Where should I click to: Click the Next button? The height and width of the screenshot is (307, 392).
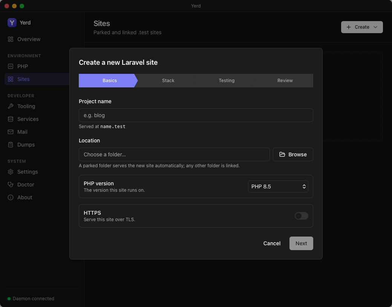click(x=301, y=243)
